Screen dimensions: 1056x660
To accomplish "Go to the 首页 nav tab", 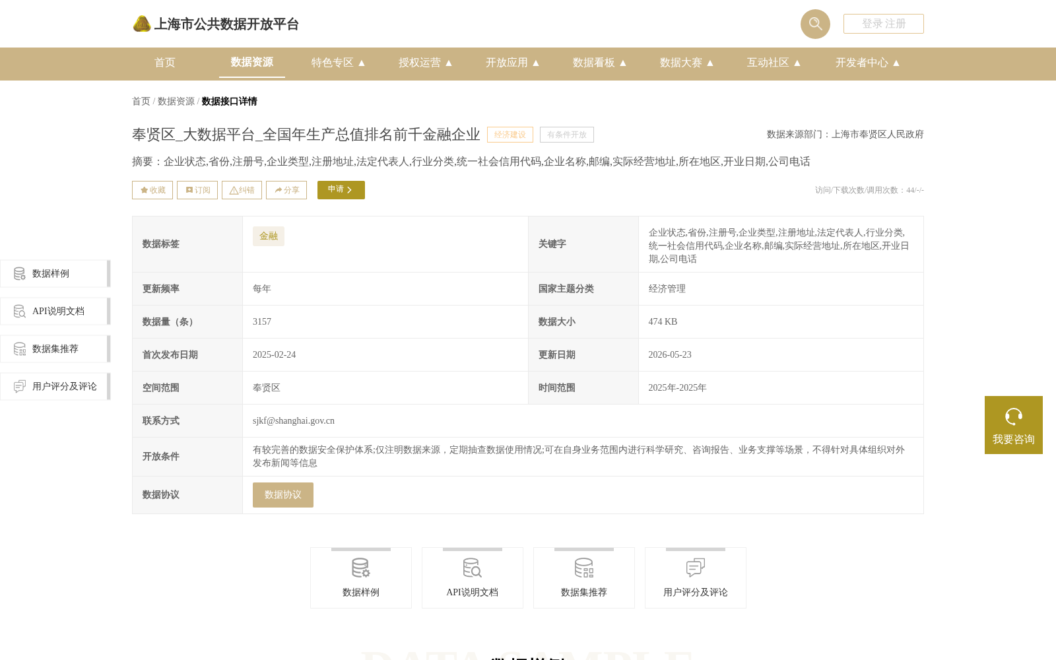I will pyautogui.click(x=165, y=63).
